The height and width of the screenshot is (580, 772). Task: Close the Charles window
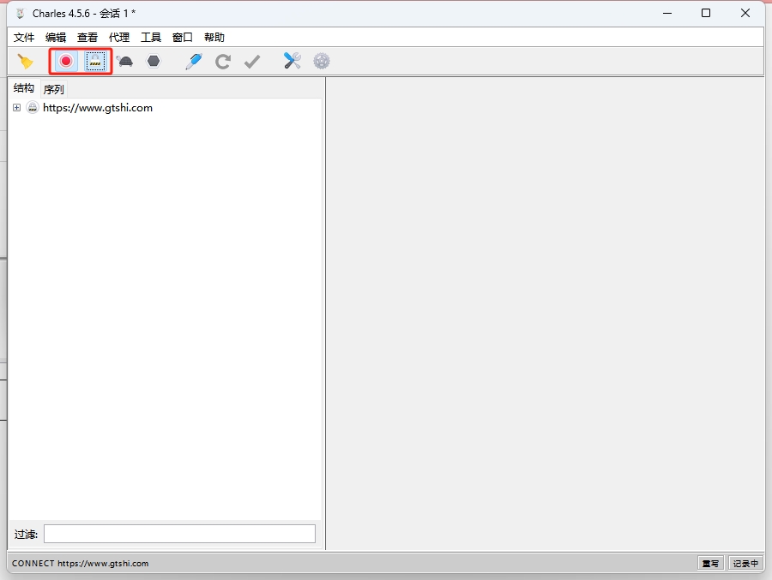[745, 14]
